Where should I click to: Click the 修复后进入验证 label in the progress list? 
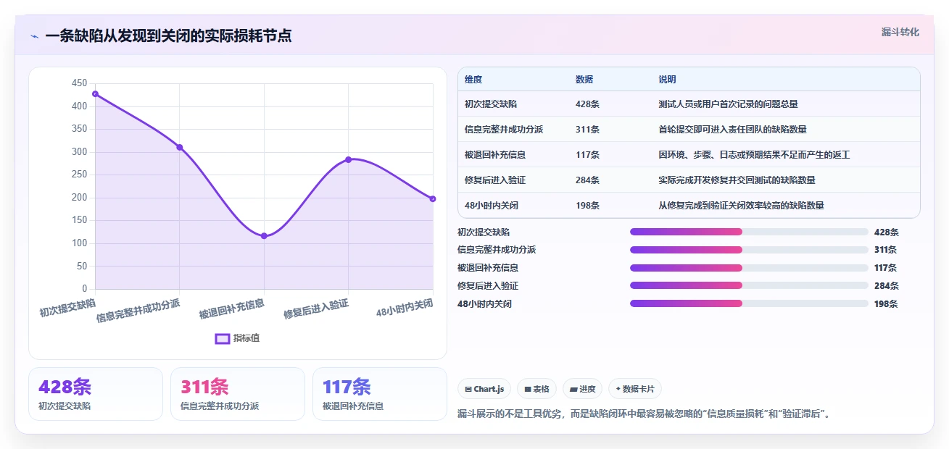(x=488, y=286)
